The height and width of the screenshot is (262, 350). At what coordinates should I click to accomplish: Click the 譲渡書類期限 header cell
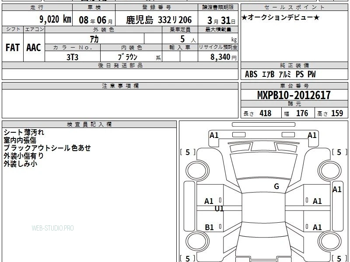218,7
